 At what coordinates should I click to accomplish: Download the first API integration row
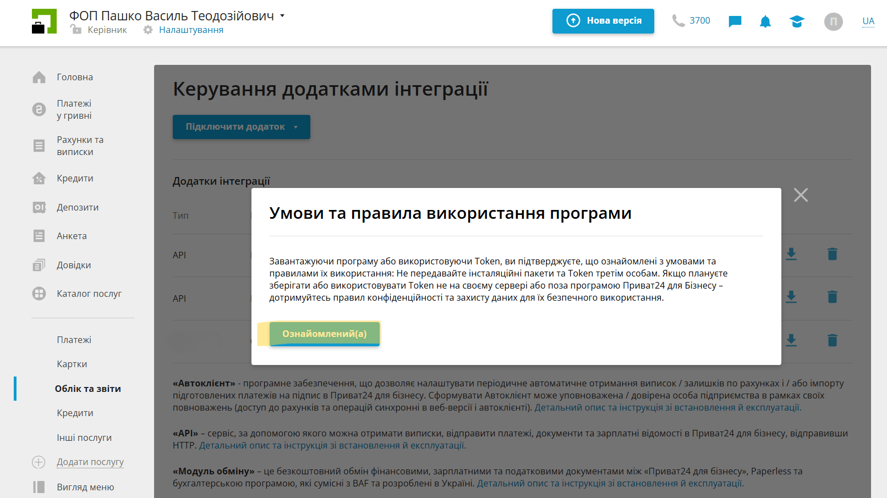click(x=791, y=254)
